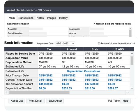Open the Notes tab
Screen dimensions: 138x111
40,18
